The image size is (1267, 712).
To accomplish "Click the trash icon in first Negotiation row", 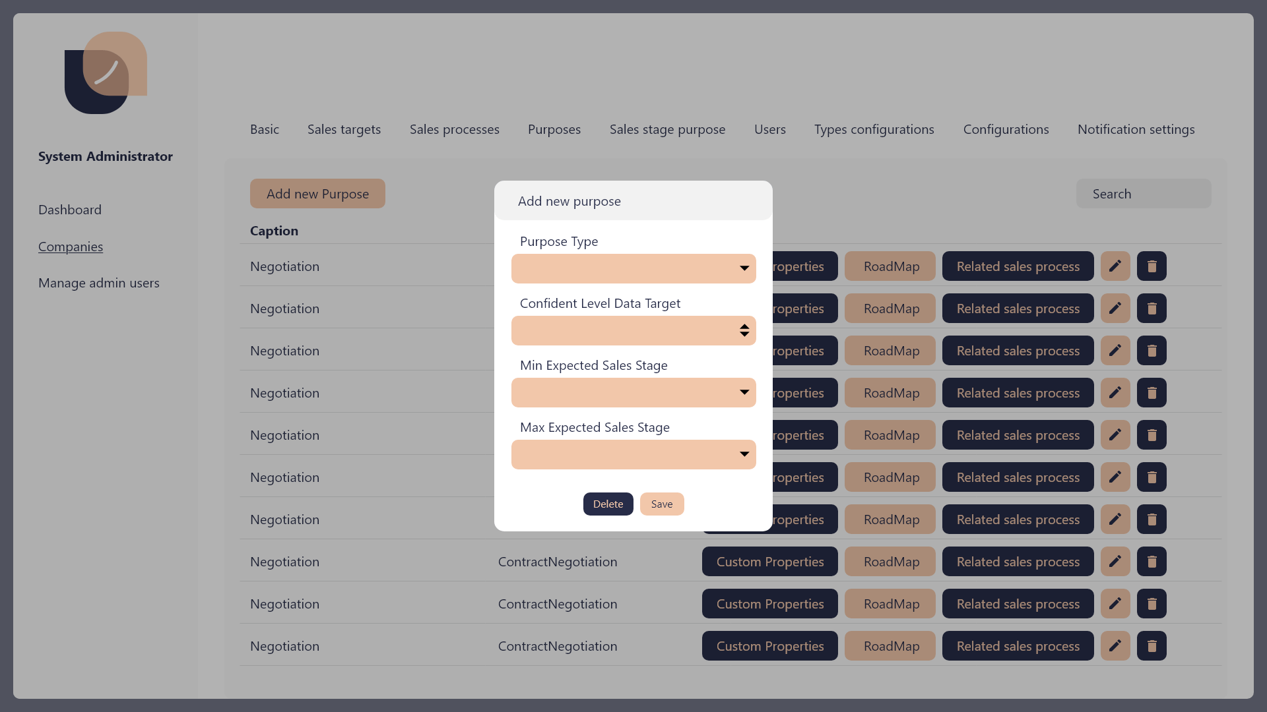I will click(1152, 266).
